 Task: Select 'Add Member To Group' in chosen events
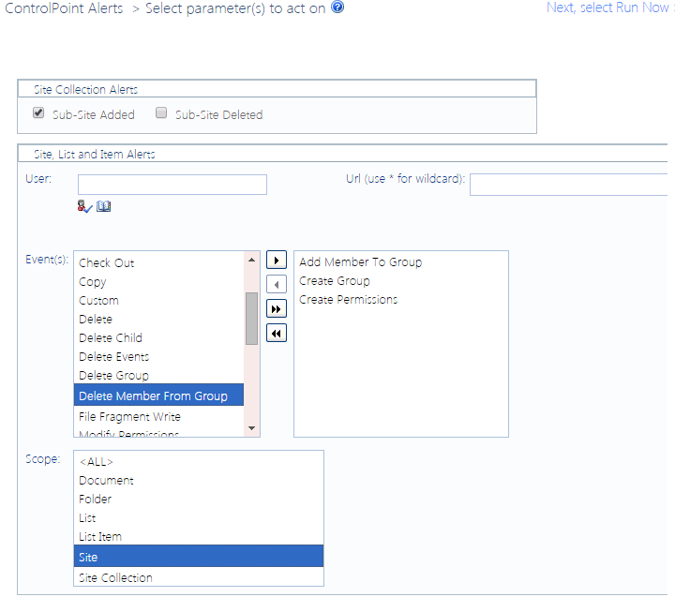pos(401,261)
